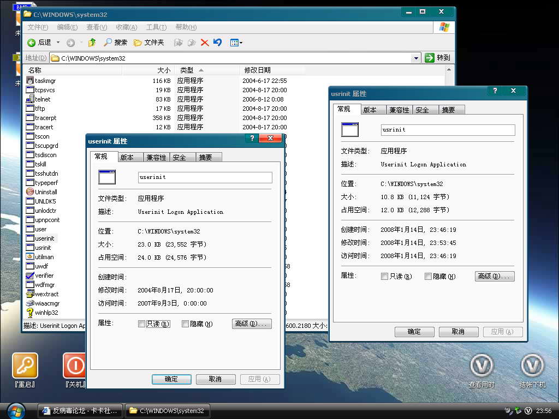
Task: Go up one folder level
Action: (92, 43)
